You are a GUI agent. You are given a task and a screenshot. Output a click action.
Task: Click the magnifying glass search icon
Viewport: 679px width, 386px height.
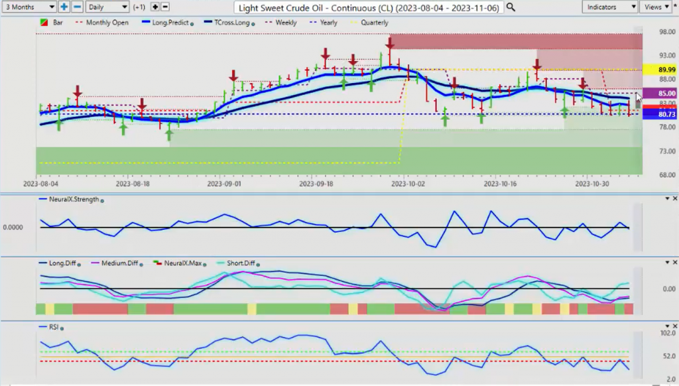(x=511, y=7)
